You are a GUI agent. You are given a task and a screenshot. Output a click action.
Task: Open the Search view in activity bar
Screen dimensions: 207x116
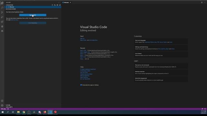click(2, 8)
